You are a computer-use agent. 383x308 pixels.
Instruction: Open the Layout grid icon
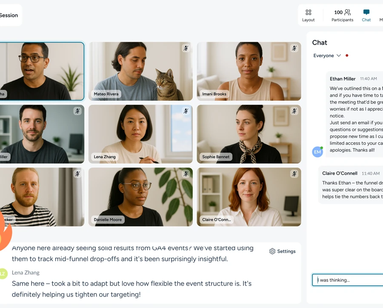(x=308, y=13)
